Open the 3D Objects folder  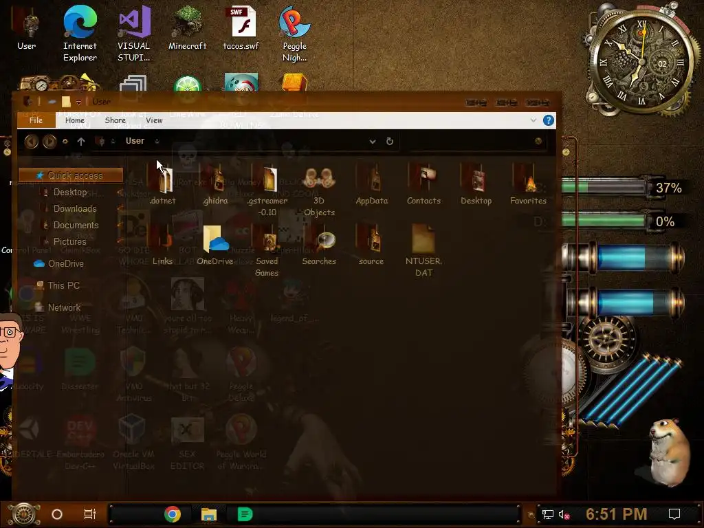319,190
